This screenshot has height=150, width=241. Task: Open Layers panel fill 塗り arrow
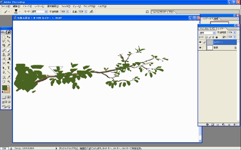(235, 37)
